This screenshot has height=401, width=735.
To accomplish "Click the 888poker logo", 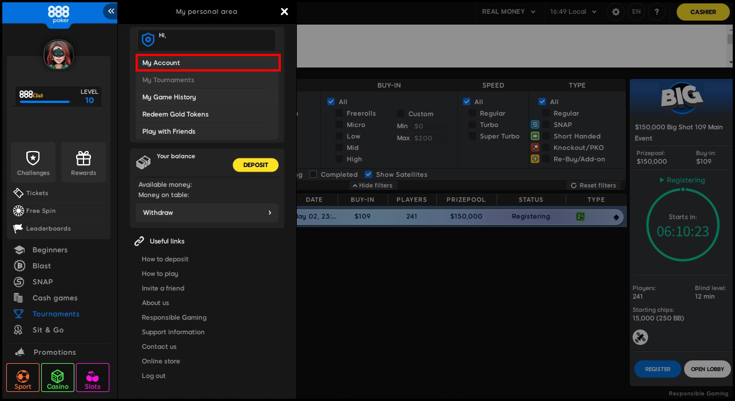I will tap(58, 14).
